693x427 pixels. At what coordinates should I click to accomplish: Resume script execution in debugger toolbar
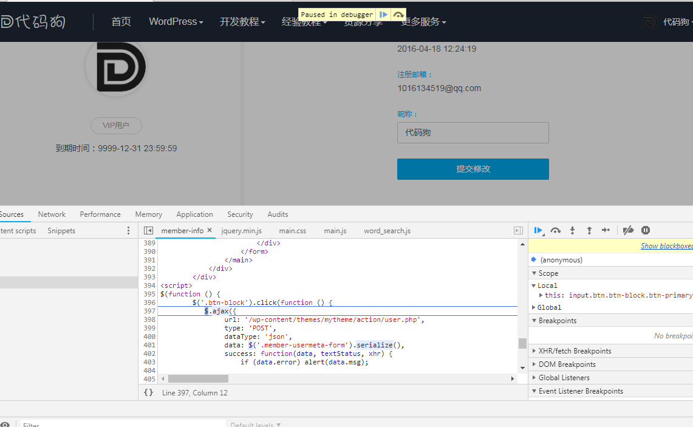pyautogui.click(x=538, y=230)
